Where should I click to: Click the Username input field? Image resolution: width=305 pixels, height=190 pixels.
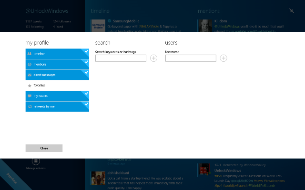click(191, 58)
